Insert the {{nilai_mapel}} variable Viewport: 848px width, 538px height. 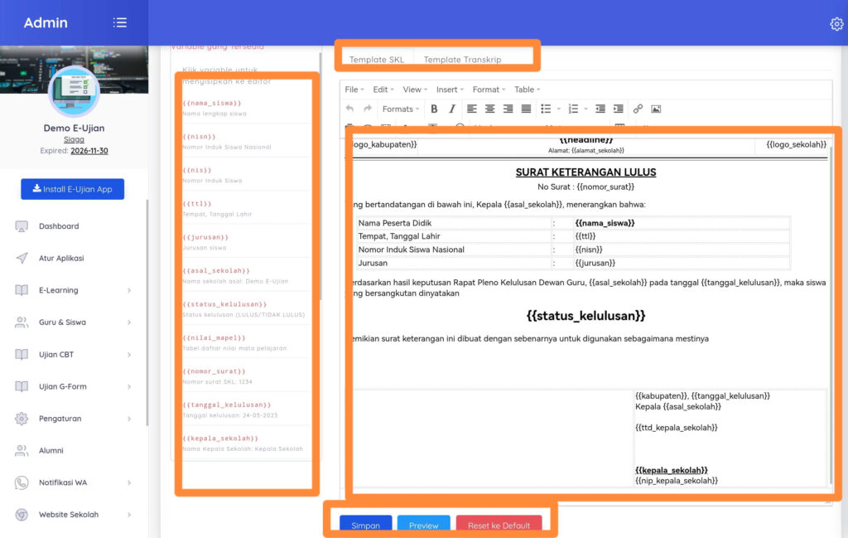[x=214, y=337]
